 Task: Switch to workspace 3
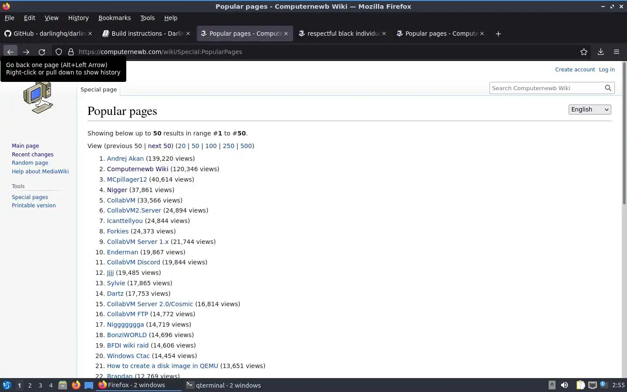coord(40,385)
